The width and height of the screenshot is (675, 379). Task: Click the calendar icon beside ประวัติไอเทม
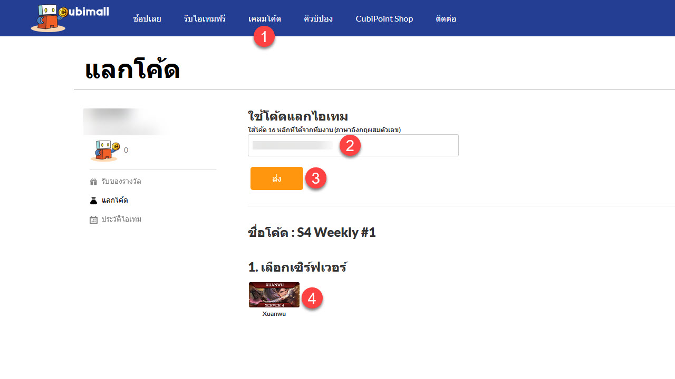[93, 220]
